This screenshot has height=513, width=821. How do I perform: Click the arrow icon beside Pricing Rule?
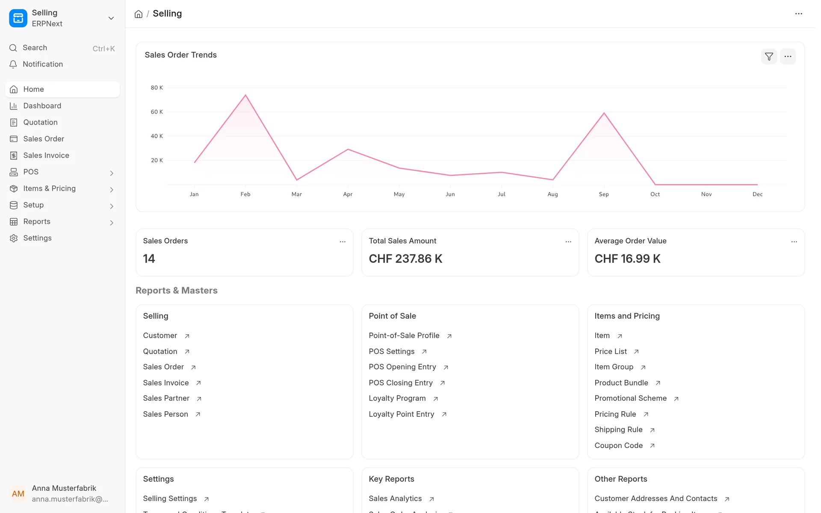coord(646,414)
